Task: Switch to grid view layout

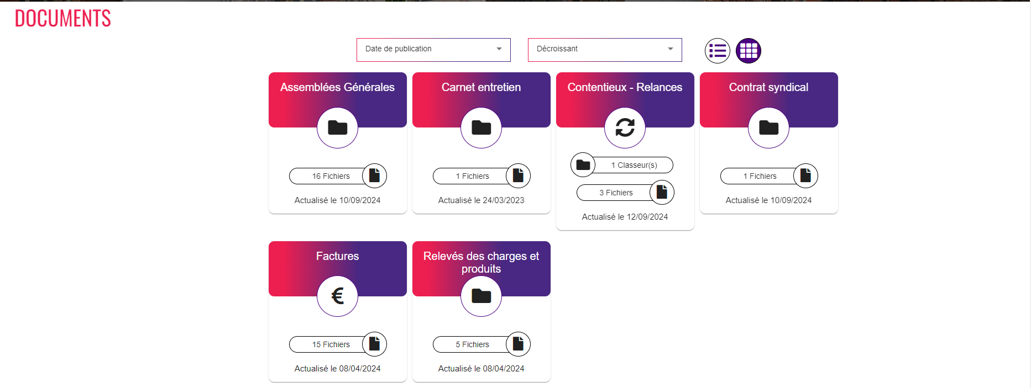Action: coord(749,51)
